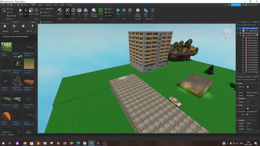Collapse the Emitter section in Properties
Screen dimensions: 260x146
pyautogui.click(x=237, y=120)
